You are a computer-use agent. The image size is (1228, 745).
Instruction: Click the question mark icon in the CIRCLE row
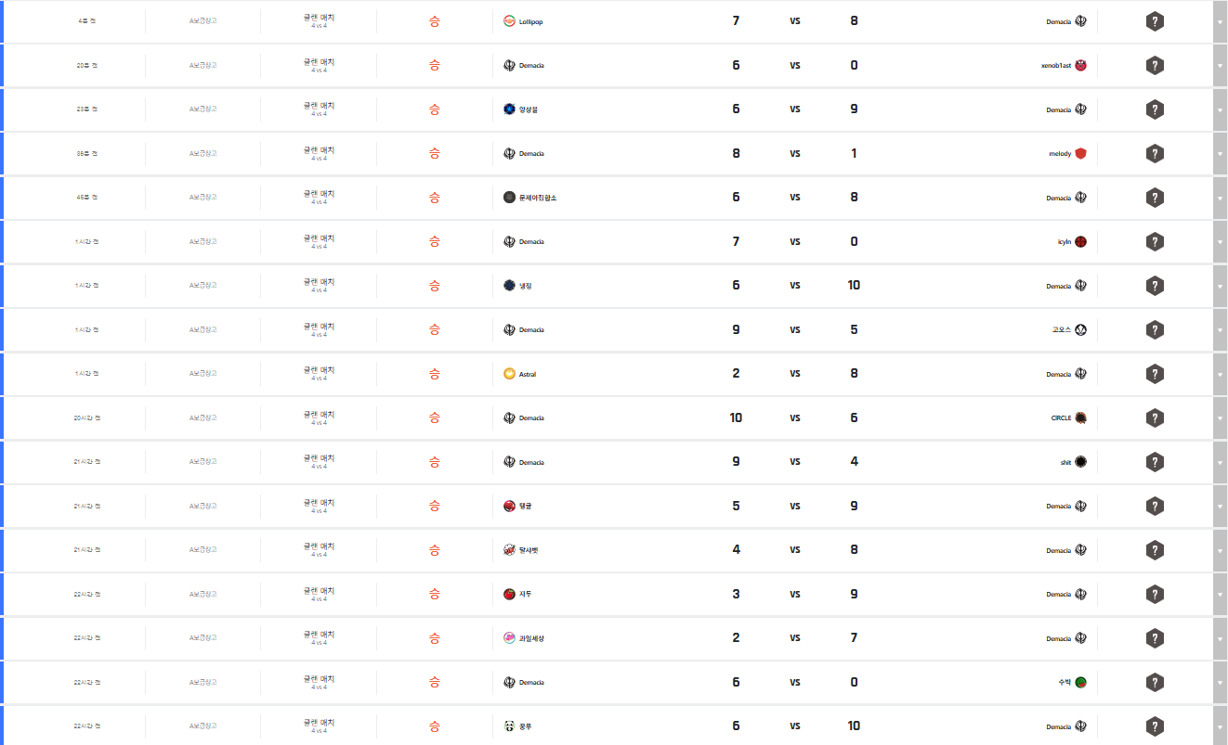pos(1155,418)
